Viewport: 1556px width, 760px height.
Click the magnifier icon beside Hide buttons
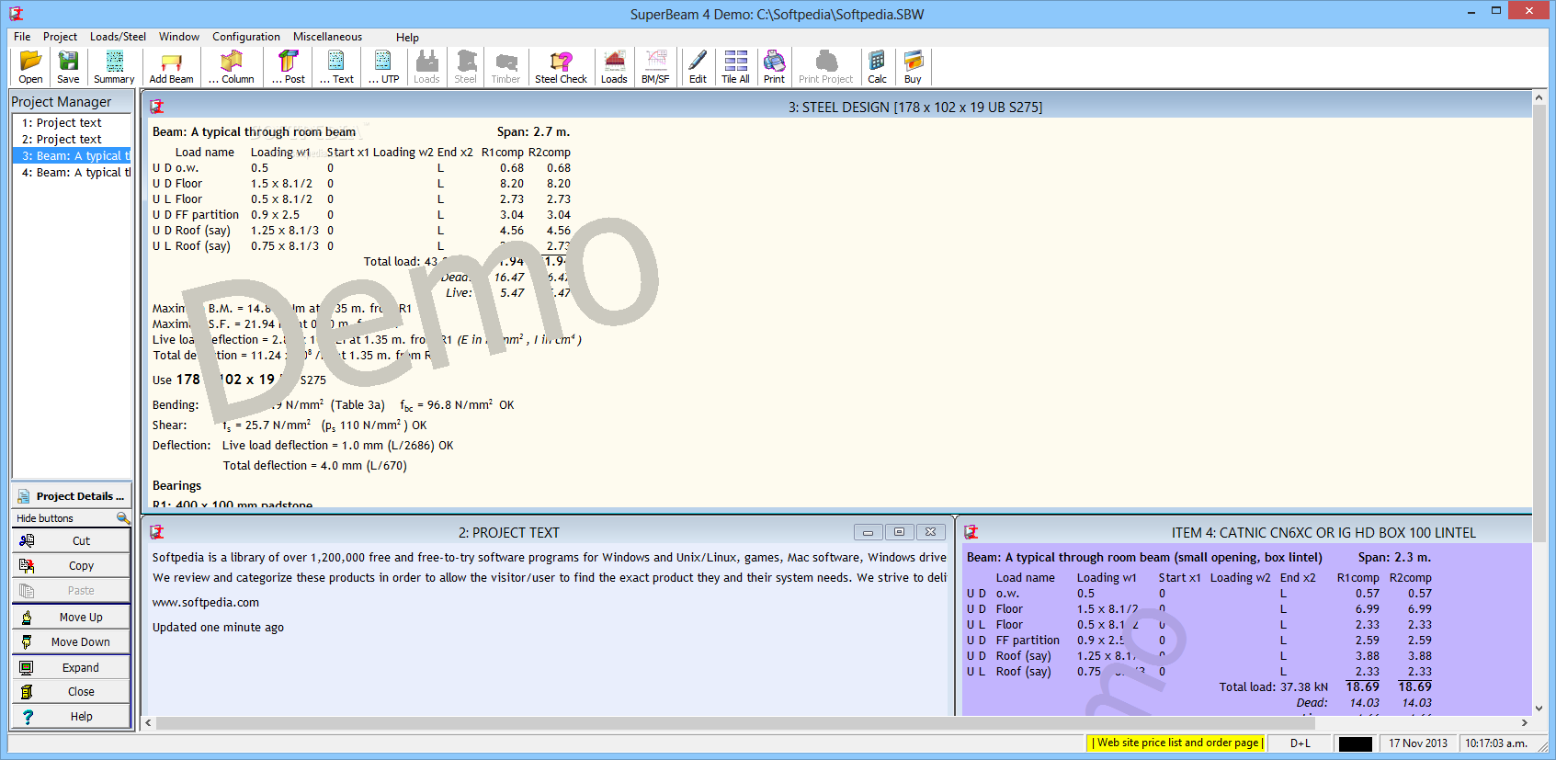click(x=123, y=518)
